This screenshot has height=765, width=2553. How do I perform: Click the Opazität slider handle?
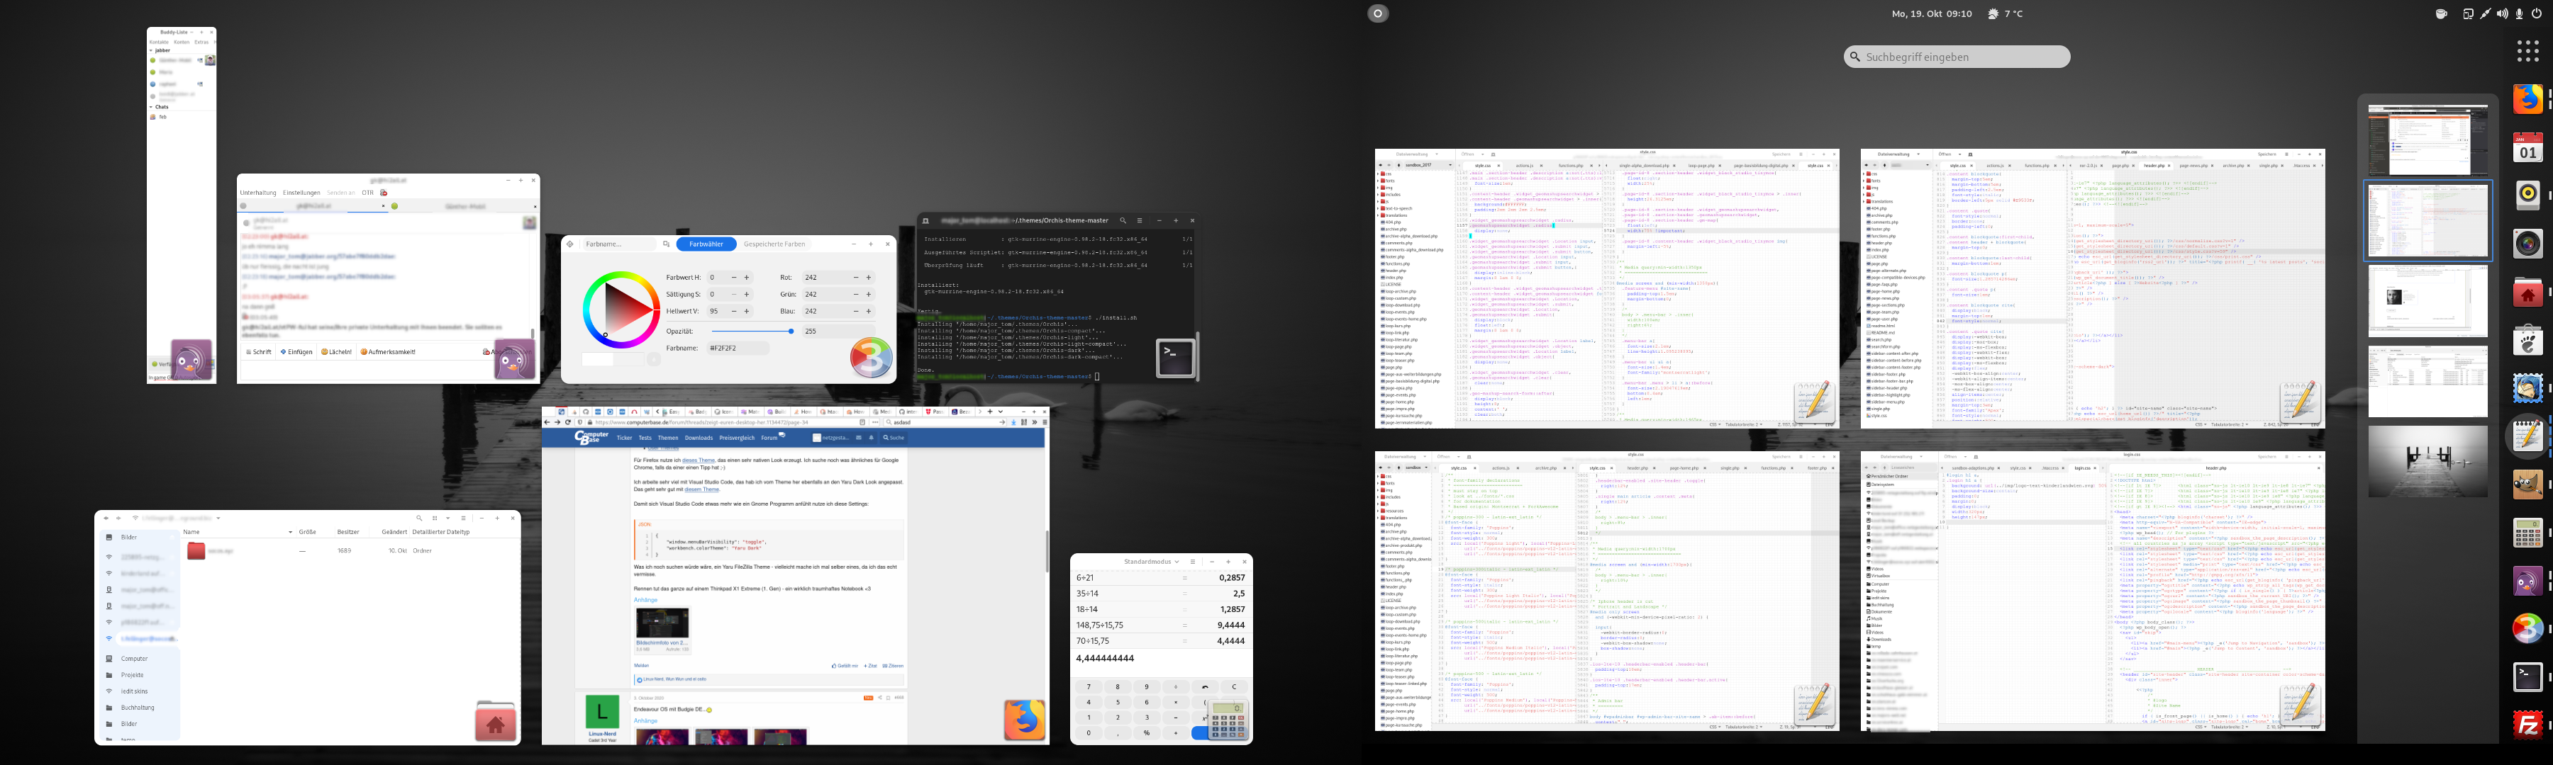pos(791,331)
